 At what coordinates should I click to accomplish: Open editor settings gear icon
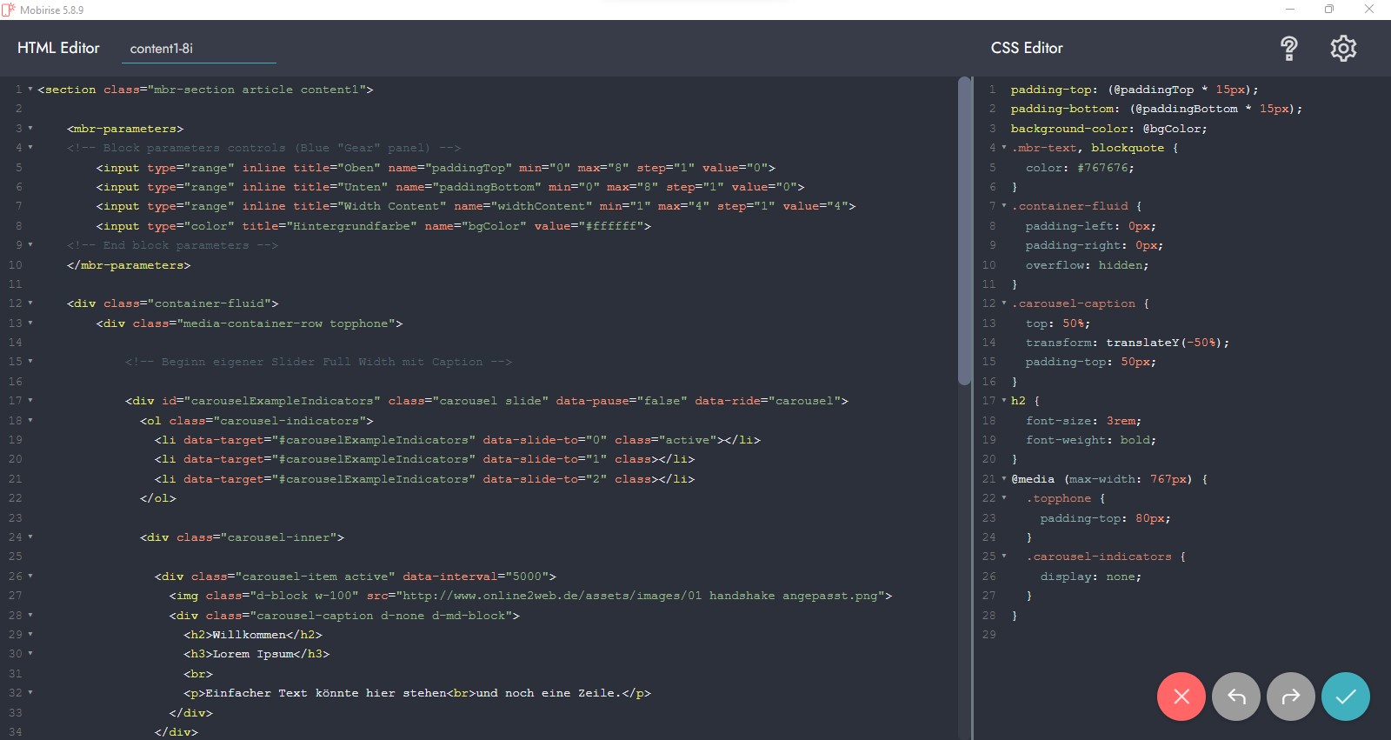coord(1343,49)
